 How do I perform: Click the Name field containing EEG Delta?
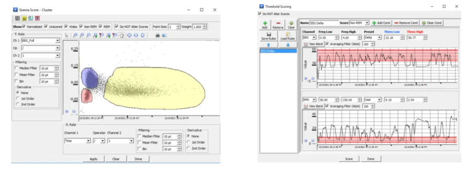[324, 23]
